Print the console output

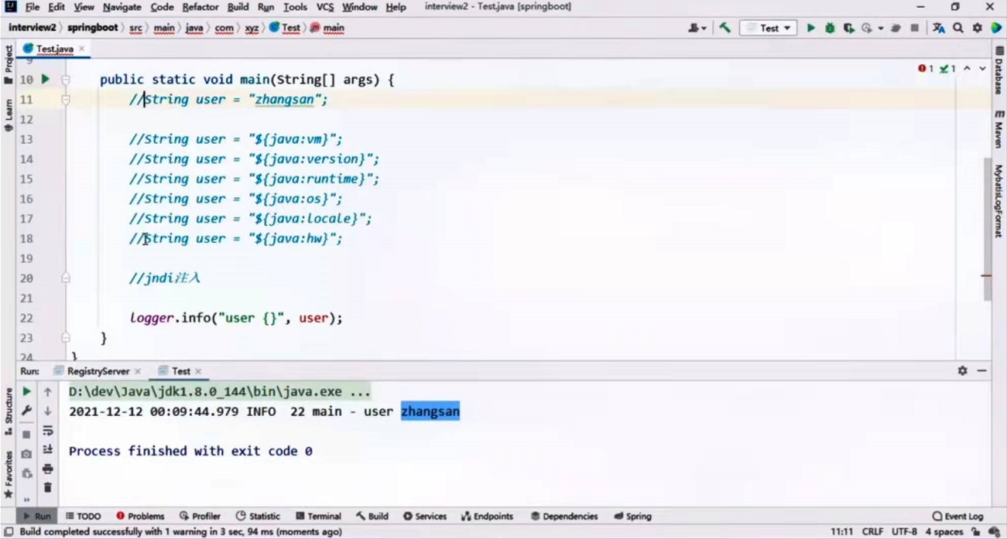[x=47, y=469]
